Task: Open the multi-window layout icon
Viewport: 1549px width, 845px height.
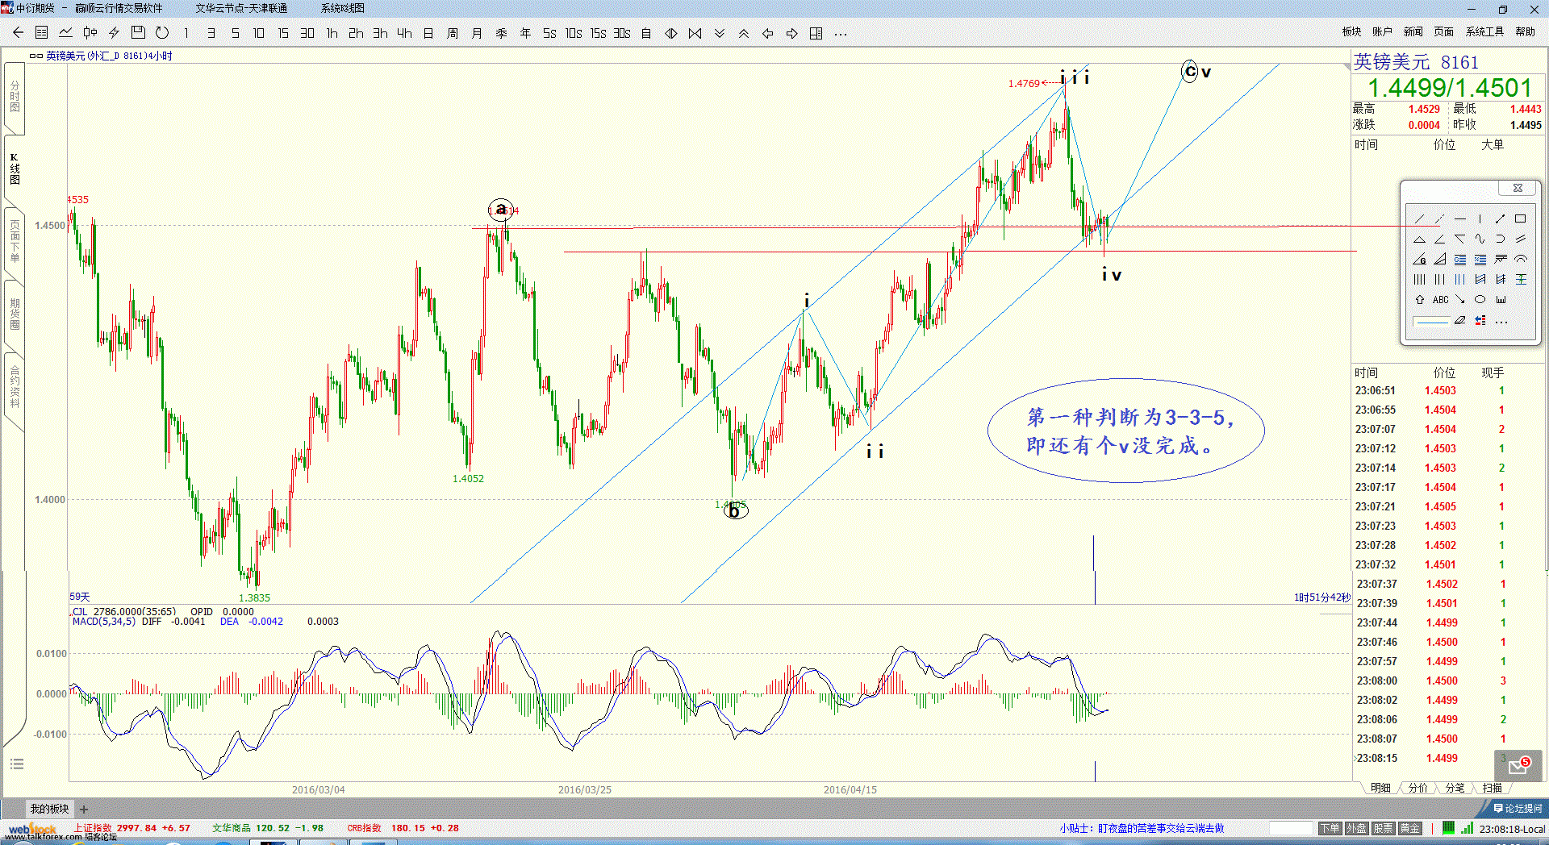Action: click(816, 33)
